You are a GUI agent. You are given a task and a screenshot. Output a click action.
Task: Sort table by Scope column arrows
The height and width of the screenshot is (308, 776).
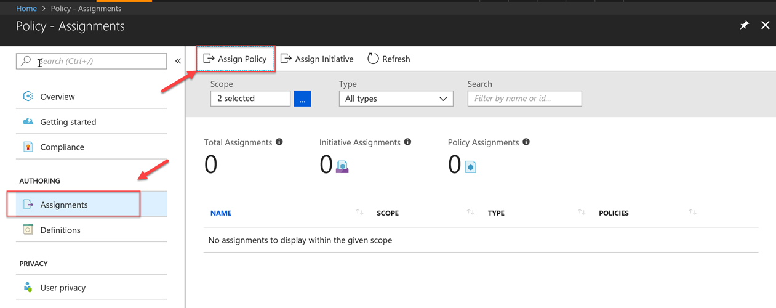471,213
